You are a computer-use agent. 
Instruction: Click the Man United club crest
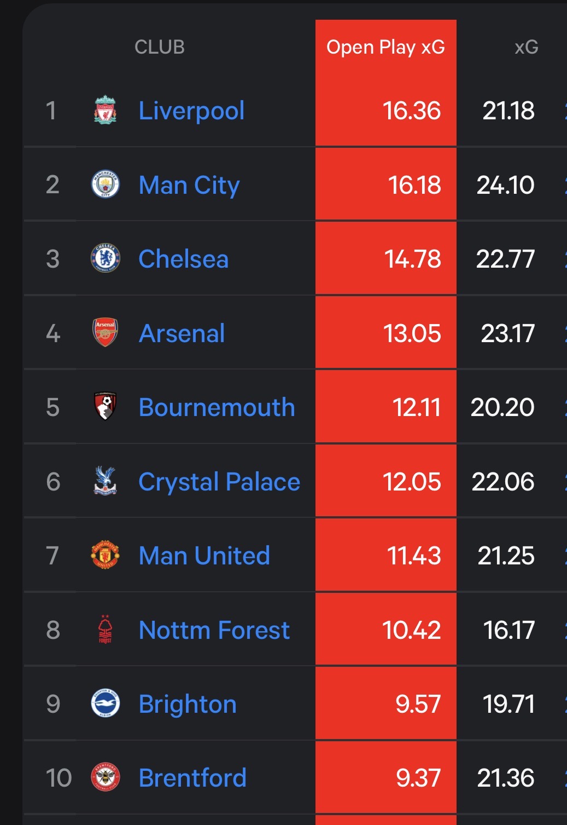(x=105, y=555)
